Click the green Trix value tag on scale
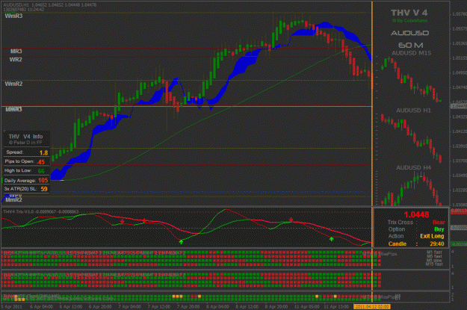The width and height of the screenshot is (467, 310). click(x=458, y=244)
